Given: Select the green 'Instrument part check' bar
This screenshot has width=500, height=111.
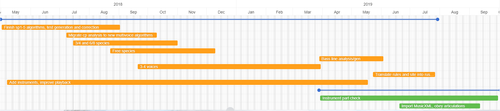Looking at the screenshot, I should point(409,98).
